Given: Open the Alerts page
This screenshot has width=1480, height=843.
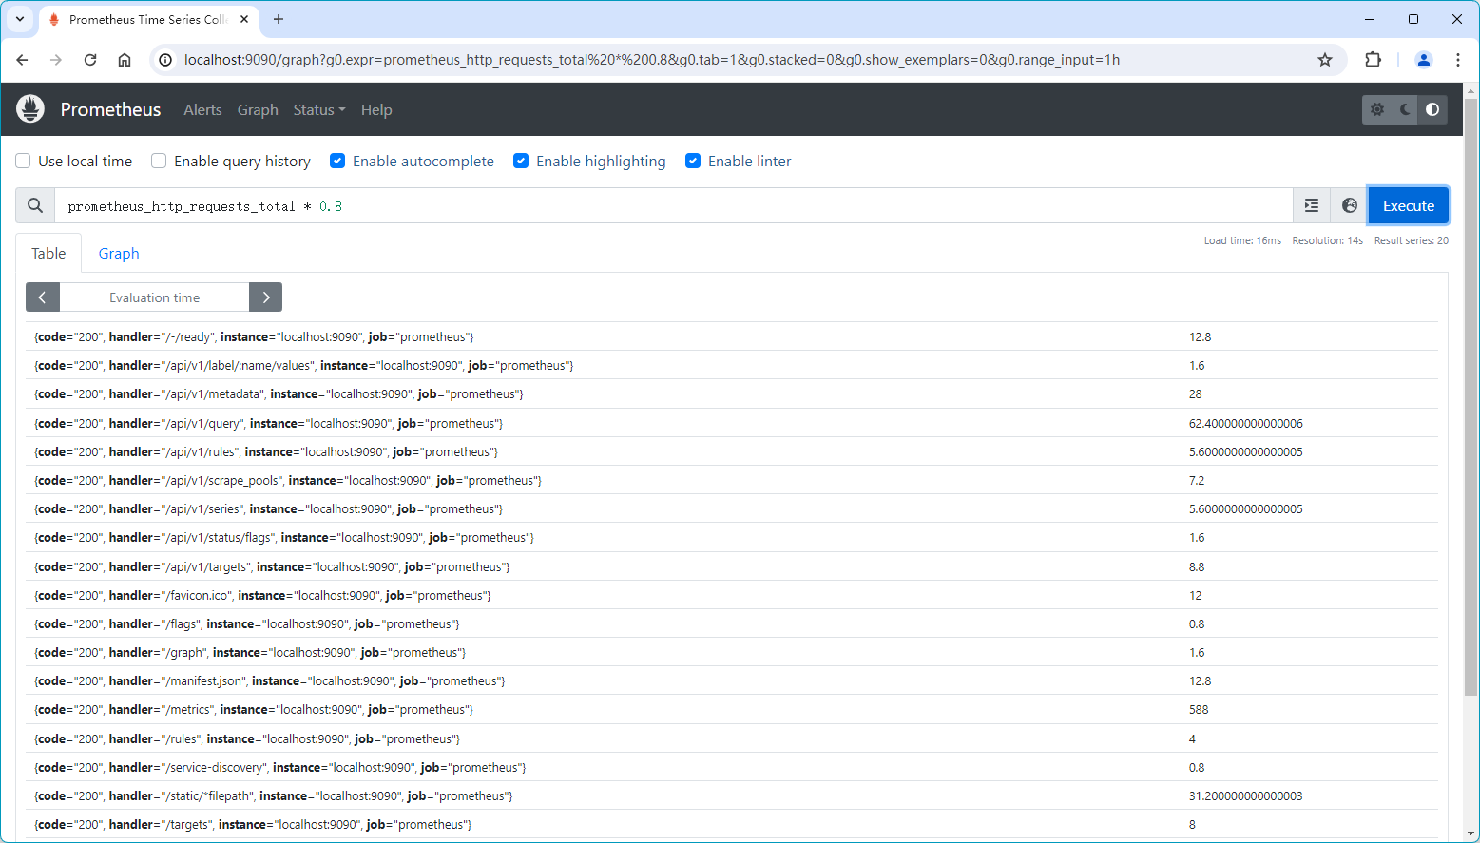Looking at the screenshot, I should [202, 109].
